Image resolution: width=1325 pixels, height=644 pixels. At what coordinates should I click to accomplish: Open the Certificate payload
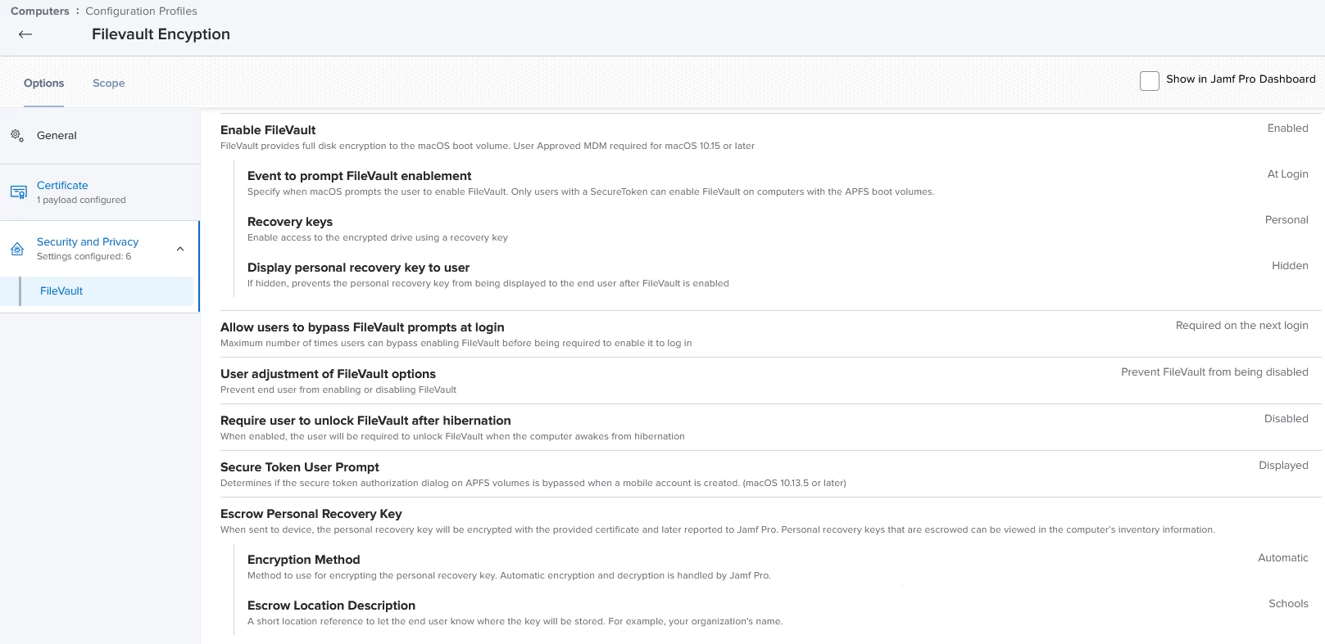[x=100, y=192]
